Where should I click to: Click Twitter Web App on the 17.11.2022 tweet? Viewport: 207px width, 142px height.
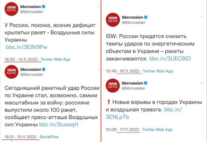coord(158,130)
